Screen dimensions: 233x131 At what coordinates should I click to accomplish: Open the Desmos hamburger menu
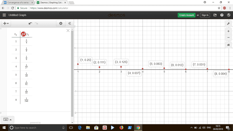pyautogui.click(x=4, y=15)
